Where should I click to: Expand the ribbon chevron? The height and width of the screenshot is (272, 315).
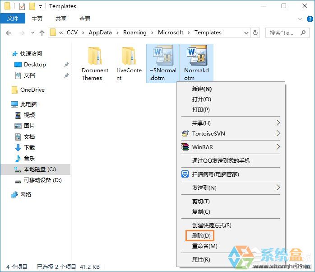point(300,19)
